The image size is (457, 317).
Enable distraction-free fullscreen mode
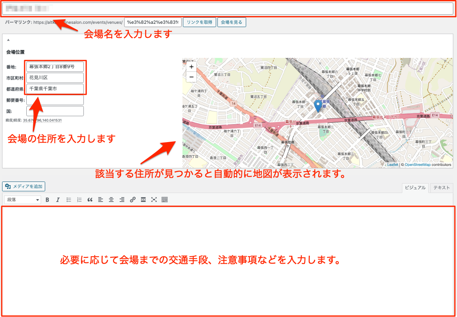pyautogui.click(x=154, y=200)
